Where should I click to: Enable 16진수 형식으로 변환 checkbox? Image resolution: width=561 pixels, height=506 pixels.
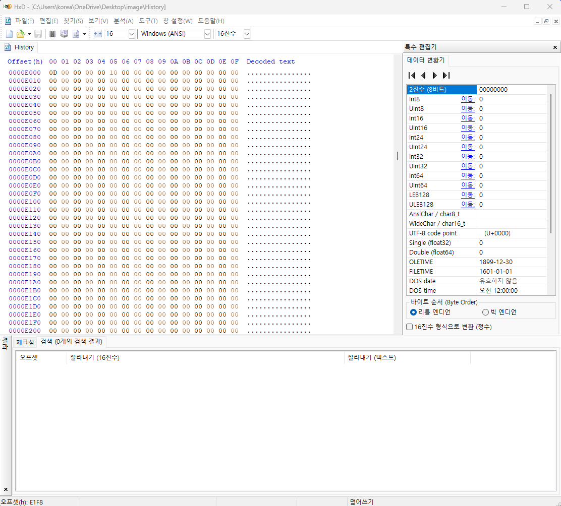(x=410, y=327)
